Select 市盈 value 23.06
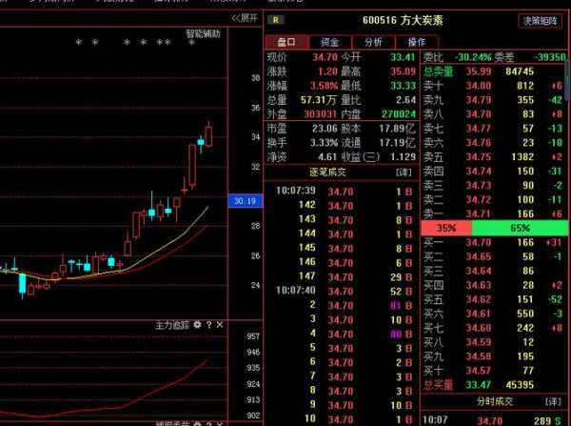This screenshot has width=571, height=426. [325, 129]
